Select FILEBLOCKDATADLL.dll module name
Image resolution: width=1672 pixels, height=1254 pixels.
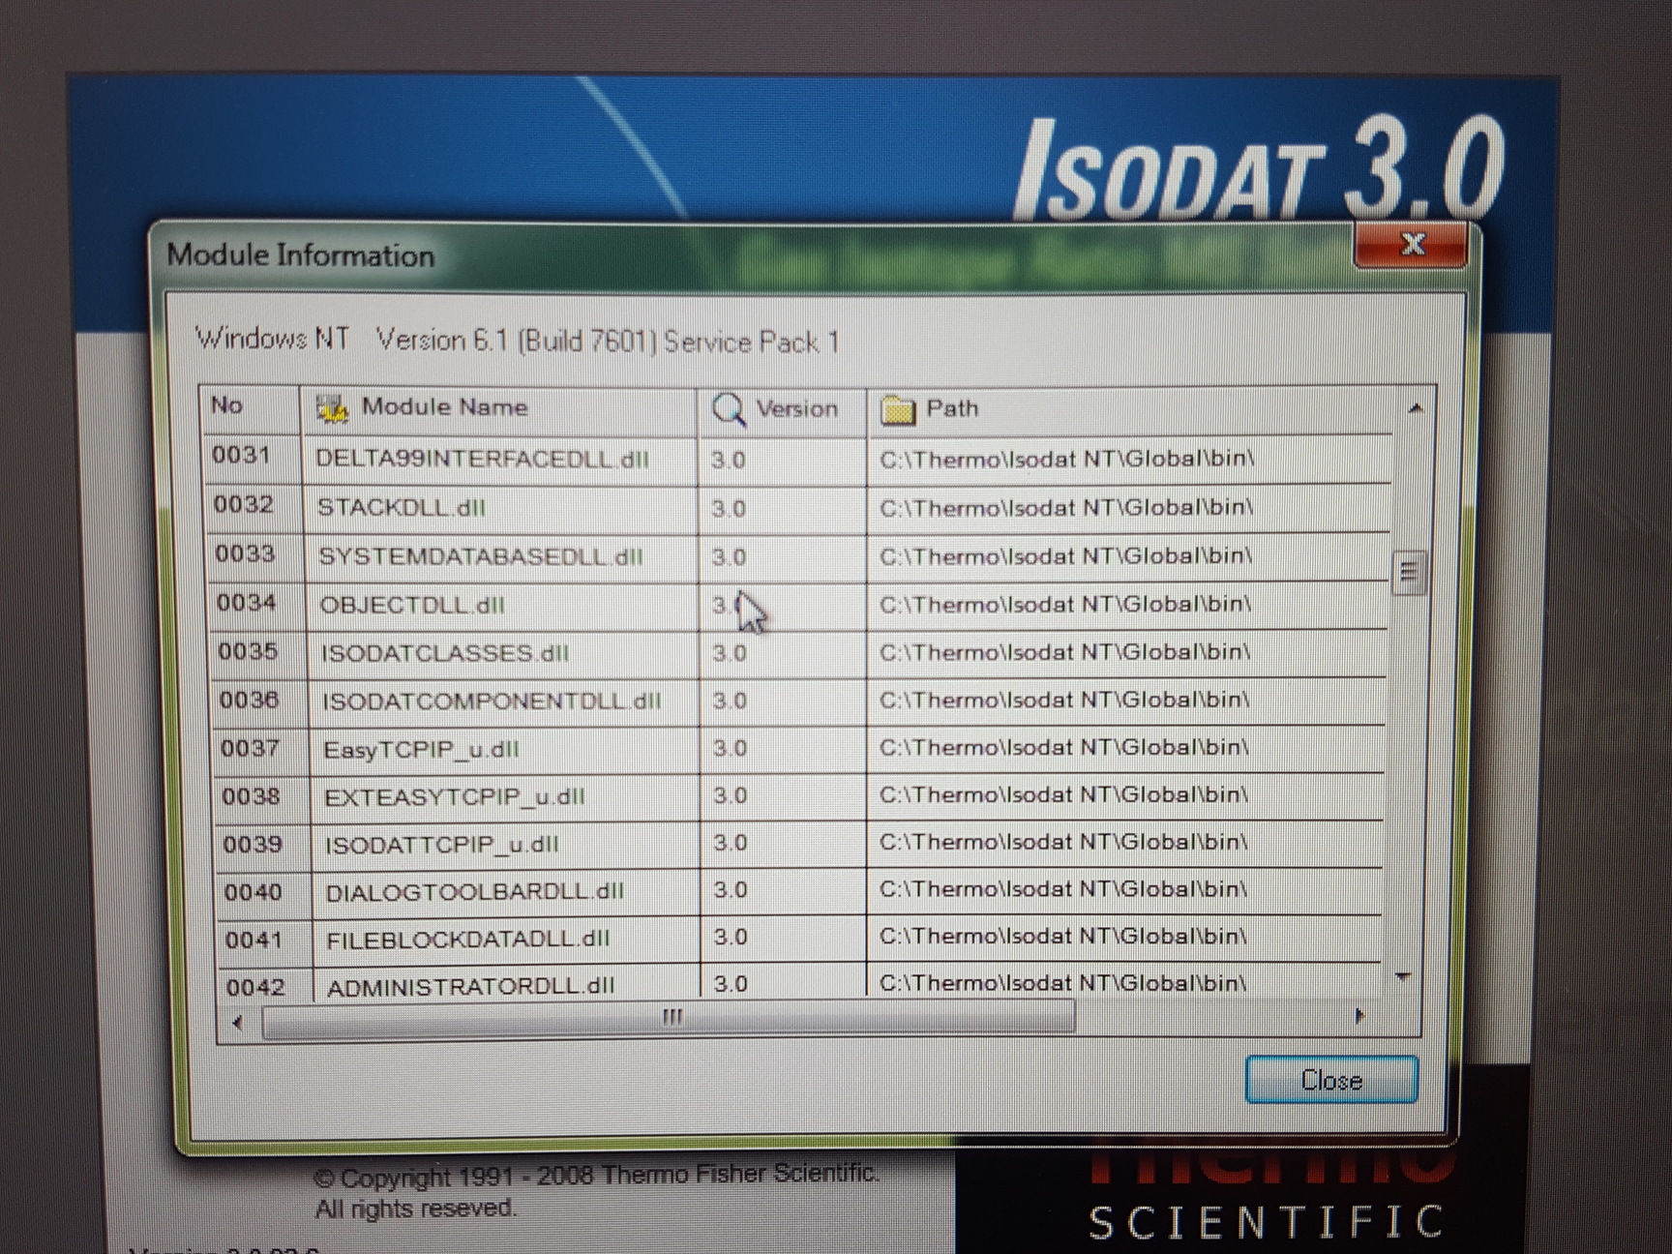[468, 940]
